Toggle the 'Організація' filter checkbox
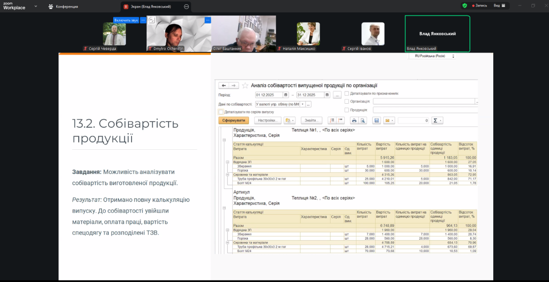Image resolution: width=549 pixels, height=282 pixels. tap(347, 101)
